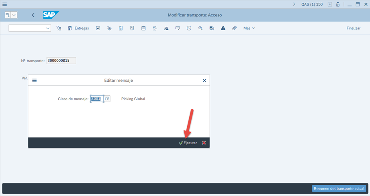Click the padlock icon in title bar
The height and width of the screenshot is (196, 370).
pyautogui.click(x=338, y=4)
